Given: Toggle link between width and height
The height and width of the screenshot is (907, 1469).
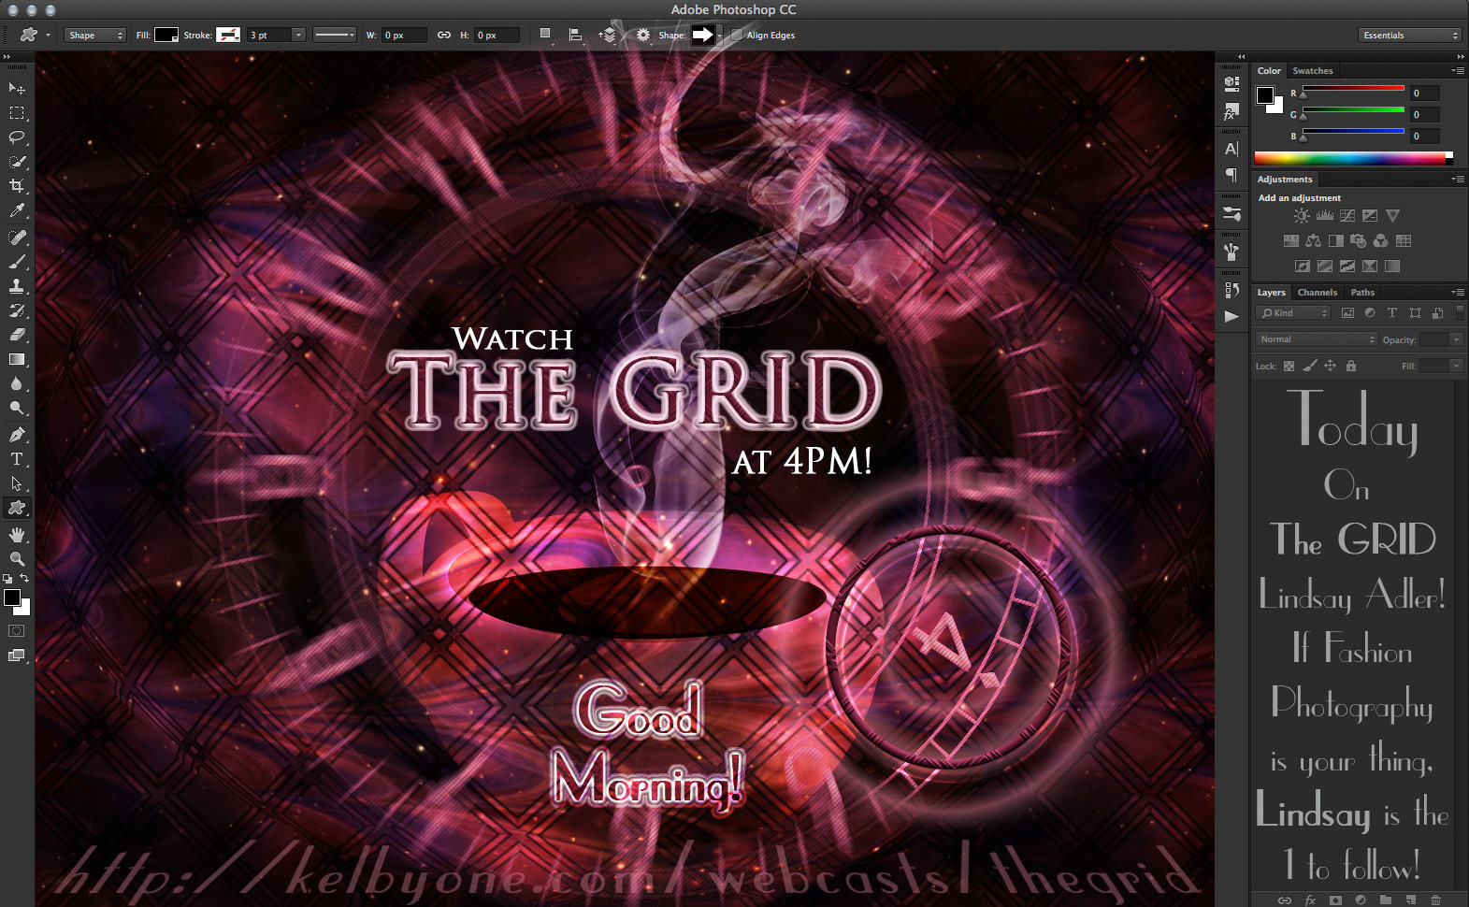Looking at the screenshot, I should tap(444, 36).
